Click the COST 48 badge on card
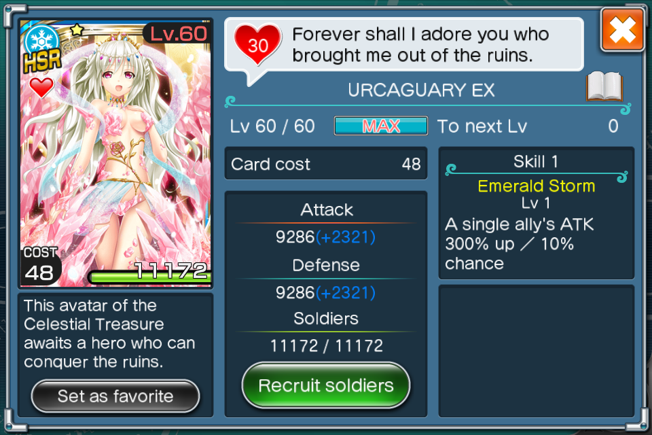The width and height of the screenshot is (652, 435). point(40,266)
